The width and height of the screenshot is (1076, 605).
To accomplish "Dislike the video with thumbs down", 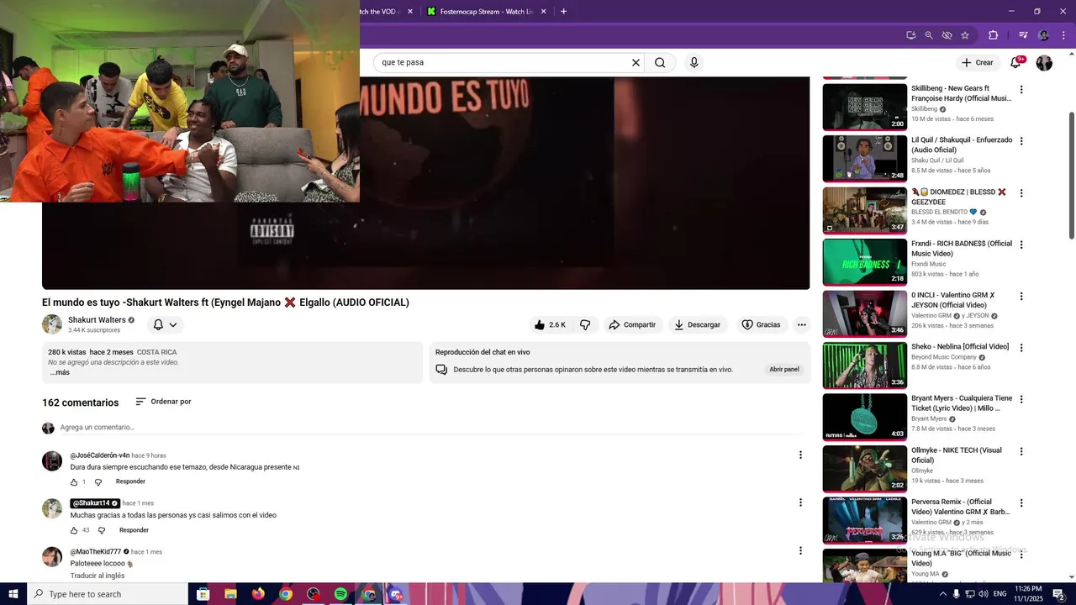I will (585, 325).
